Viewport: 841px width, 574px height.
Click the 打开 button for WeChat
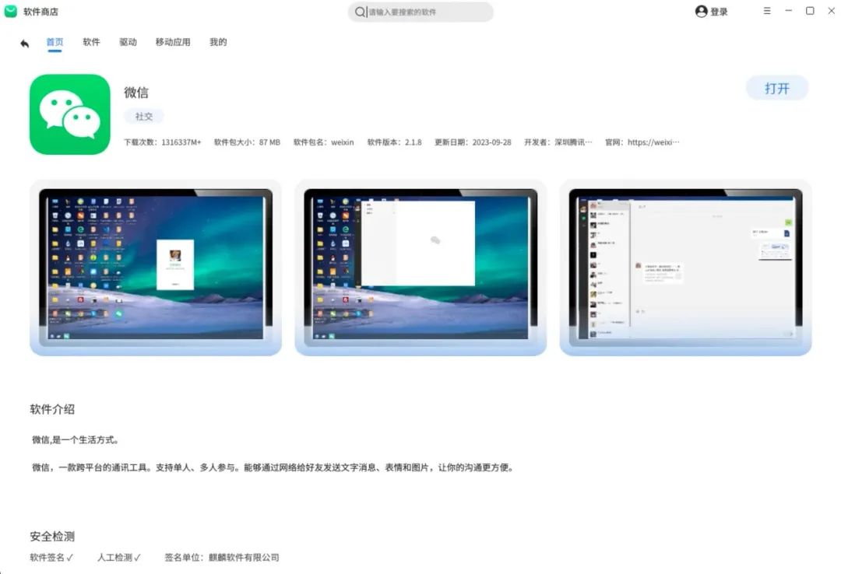(x=776, y=89)
